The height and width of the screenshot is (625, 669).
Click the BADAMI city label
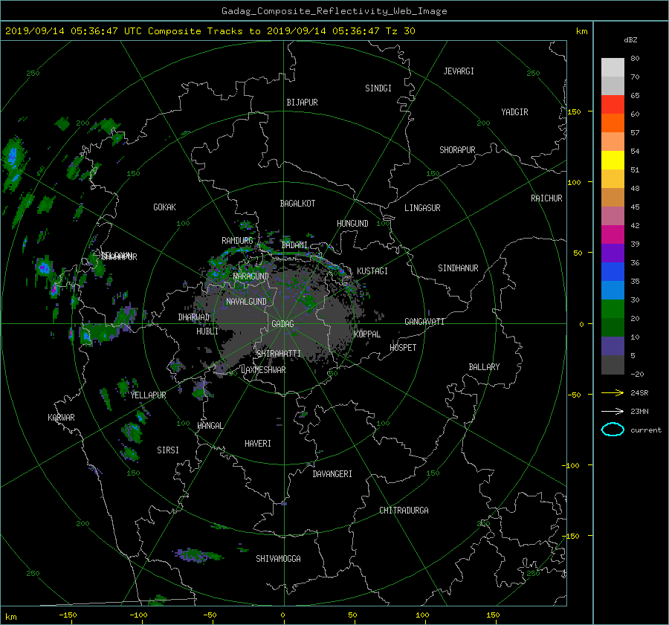(x=294, y=245)
